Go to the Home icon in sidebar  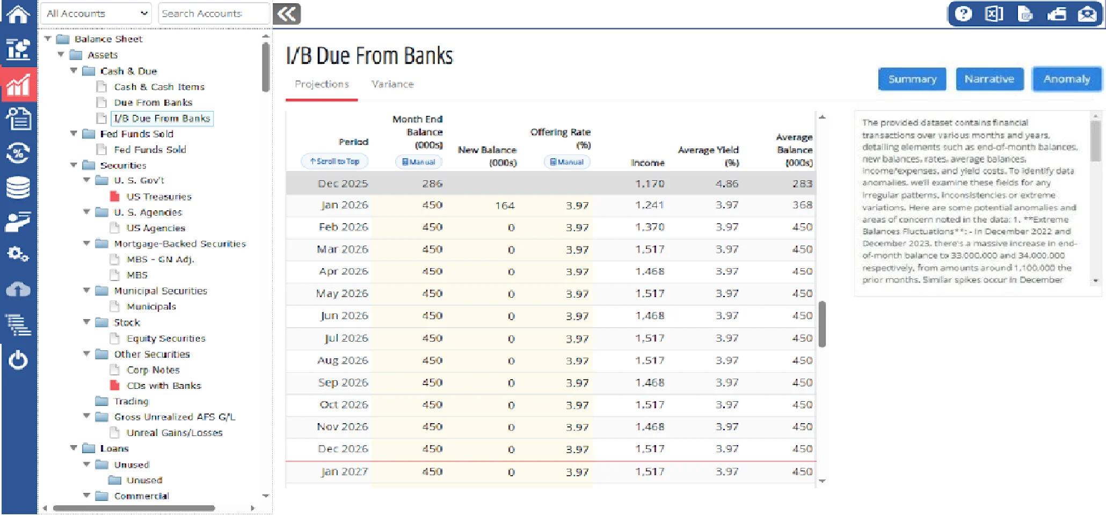(18, 14)
